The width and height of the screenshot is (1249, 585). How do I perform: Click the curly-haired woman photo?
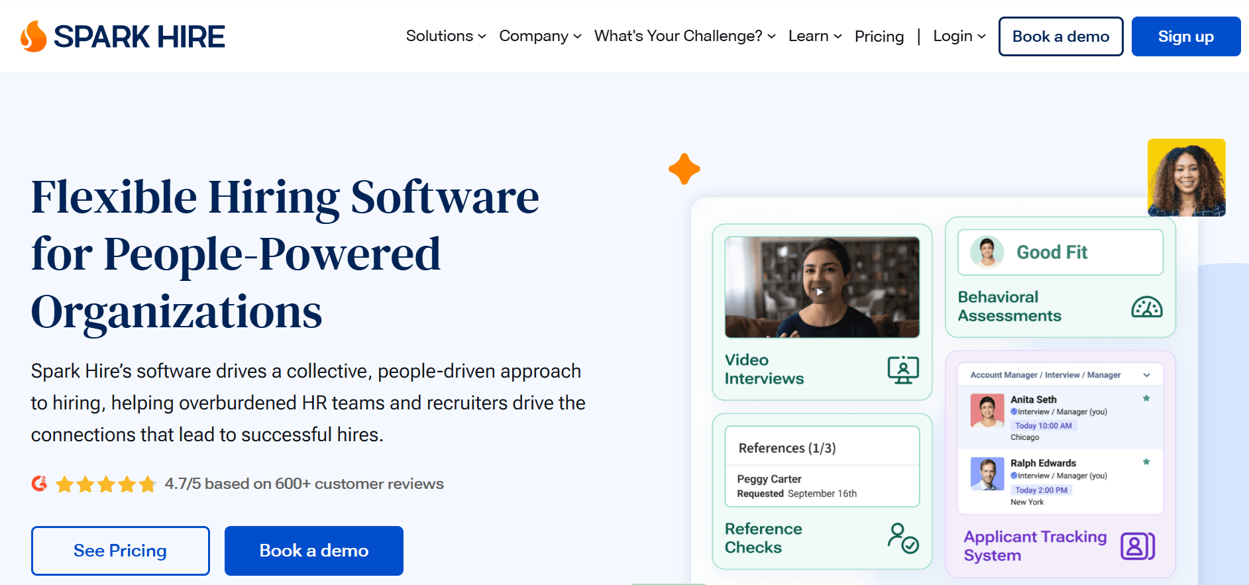point(1187,178)
